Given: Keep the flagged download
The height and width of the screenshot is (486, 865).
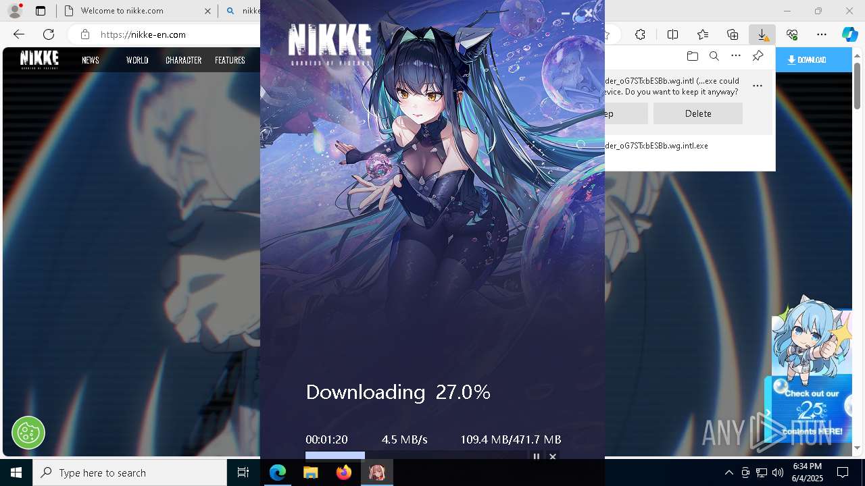Looking at the screenshot, I should click(x=626, y=113).
